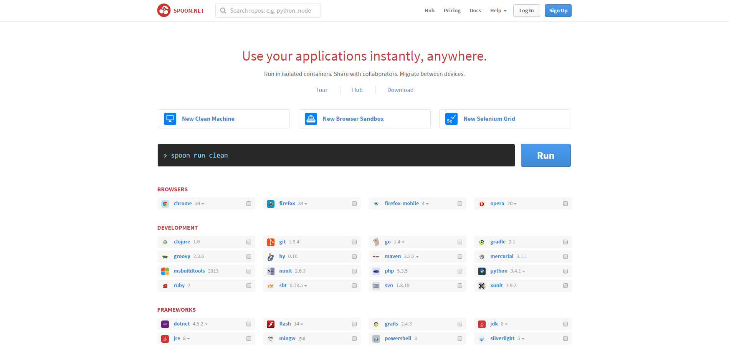
Task: Open the Tour link
Action: click(x=321, y=90)
